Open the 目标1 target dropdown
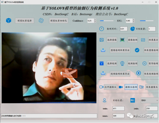 (150, 100)
